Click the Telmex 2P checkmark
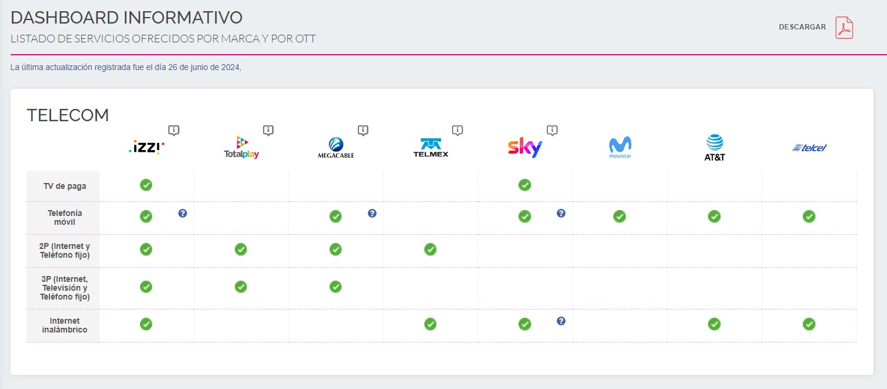 430,250
